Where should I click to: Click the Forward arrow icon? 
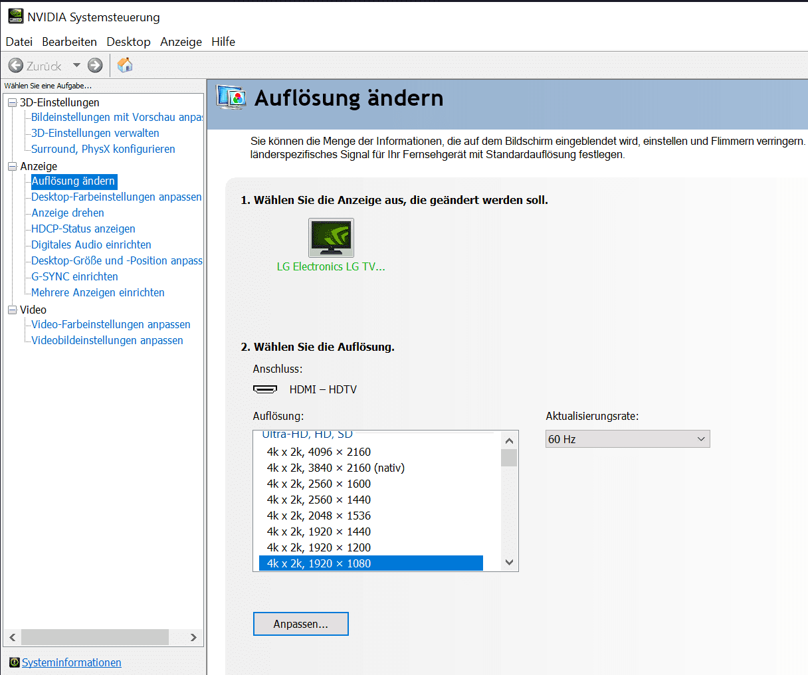point(95,65)
